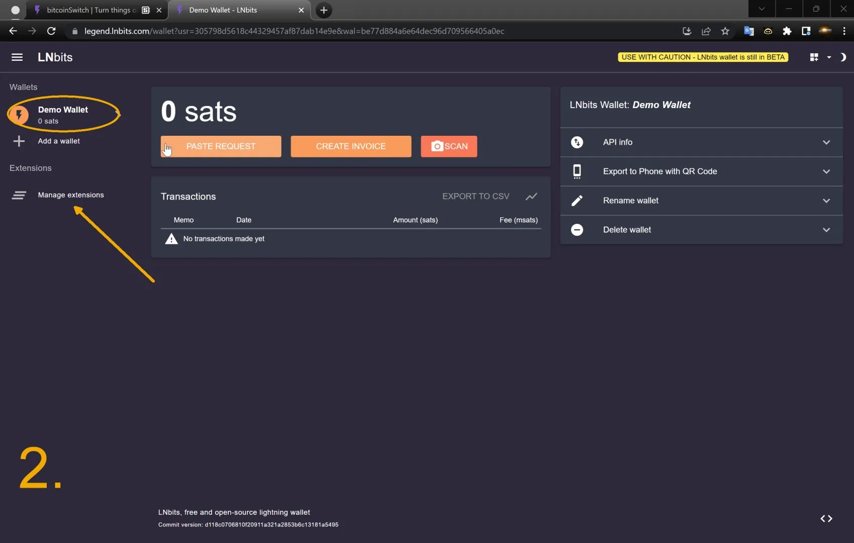This screenshot has width=854, height=543.
Task: Open the hamburger menu in LNbits header
Action: point(17,57)
